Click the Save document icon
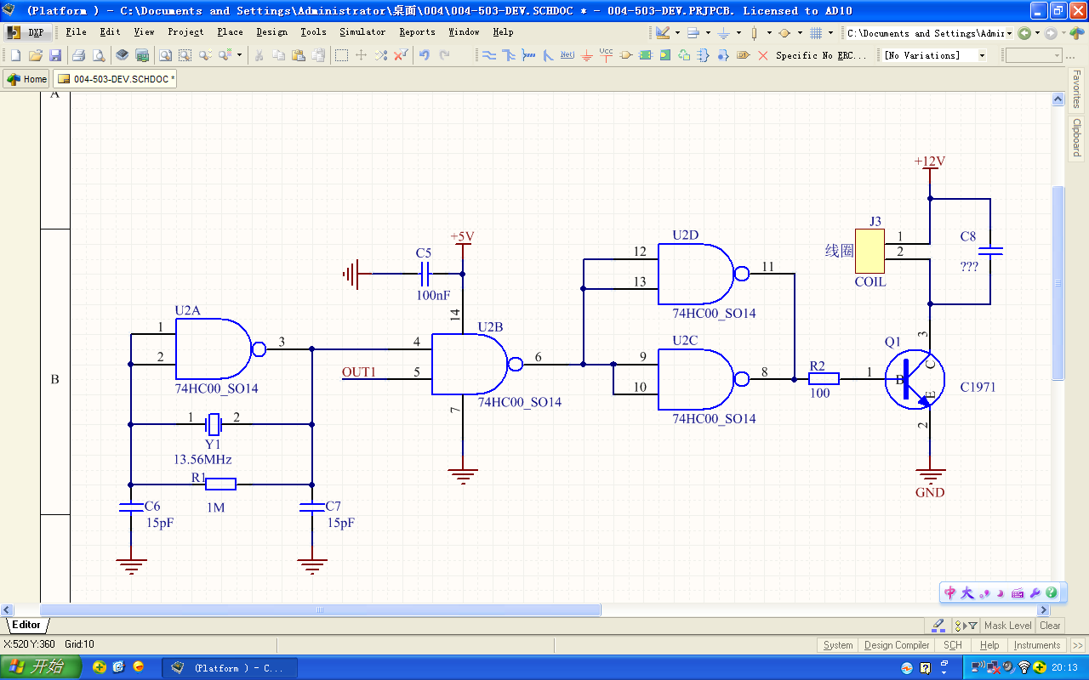The height and width of the screenshot is (680, 1089). (x=55, y=55)
